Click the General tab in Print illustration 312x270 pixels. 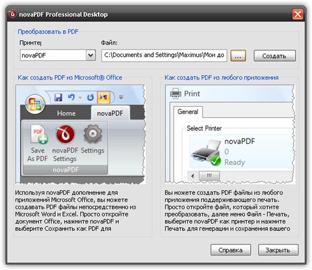coord(188,112)
